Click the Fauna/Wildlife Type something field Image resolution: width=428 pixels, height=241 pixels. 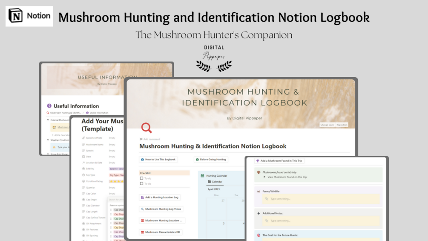[x=321, y=199]
